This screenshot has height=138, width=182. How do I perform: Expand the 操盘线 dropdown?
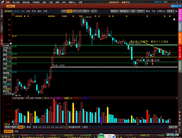[115, 11]
